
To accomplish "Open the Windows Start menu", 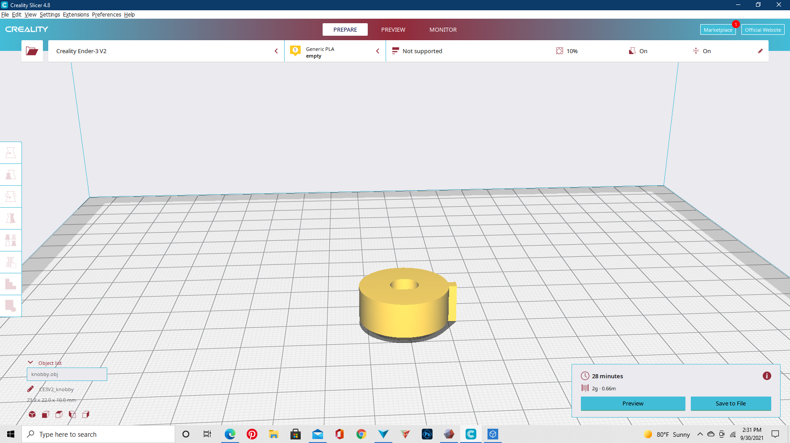I will pyautogui.click(x=11, y=434).
